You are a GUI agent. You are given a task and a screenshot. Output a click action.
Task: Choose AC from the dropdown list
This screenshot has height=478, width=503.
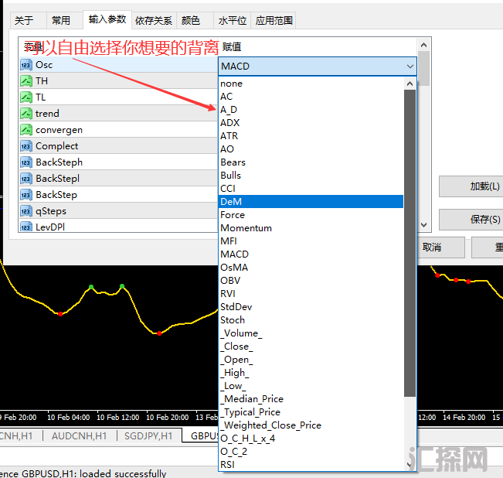[311, 97]
